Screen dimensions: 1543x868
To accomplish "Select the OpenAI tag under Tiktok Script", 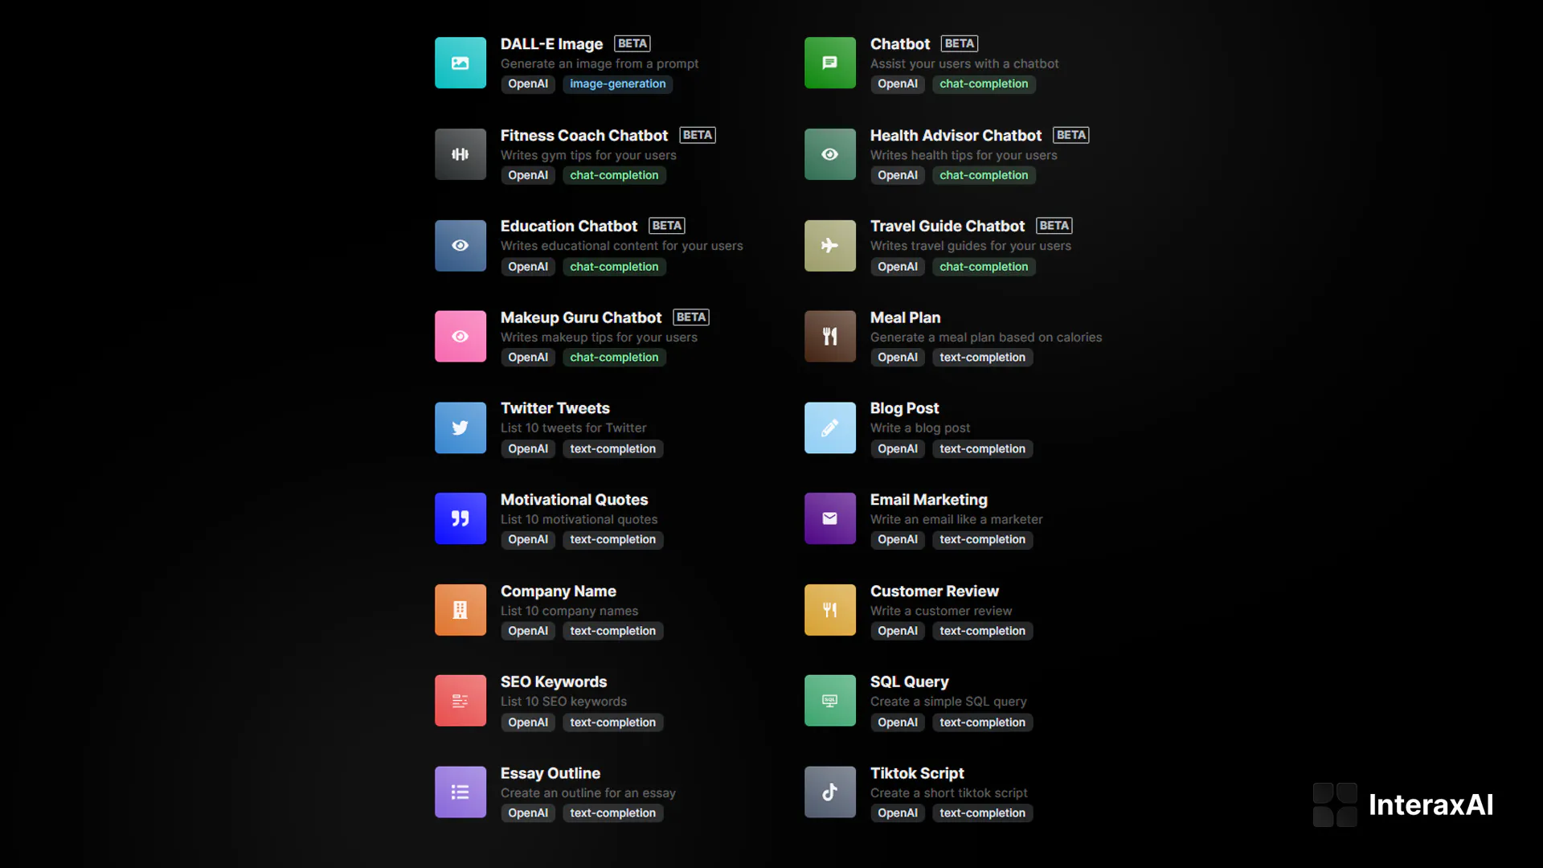I will coord(898,814).
